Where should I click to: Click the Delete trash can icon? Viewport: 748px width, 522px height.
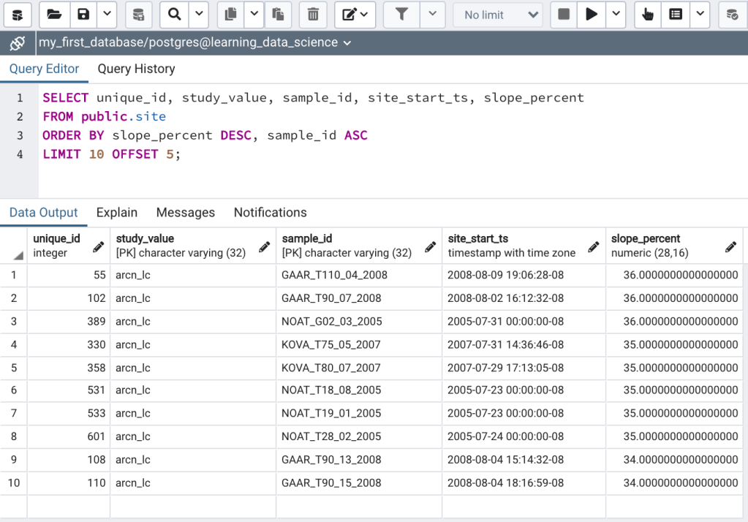coord(313,15)
